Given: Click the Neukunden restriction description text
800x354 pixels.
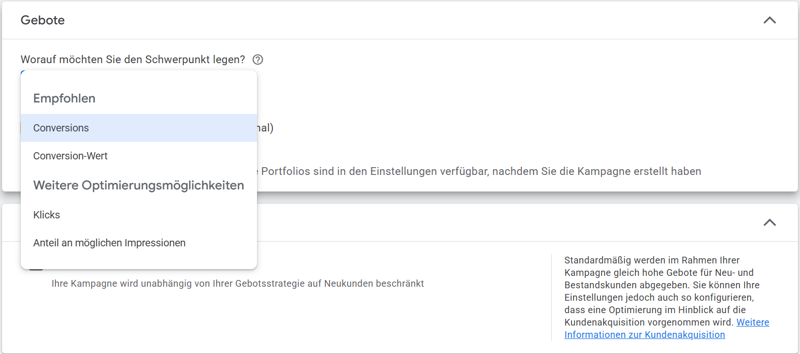Looking at the screenshot, I should (237, 284).
